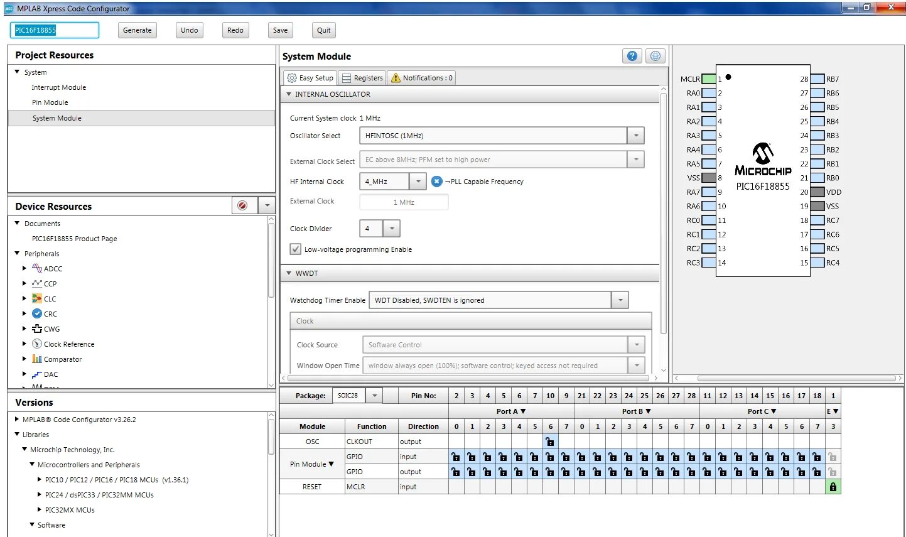Open the PIC16F18855 Product Page link
This screenshot has height=537, width=906.
pos(75,239)
